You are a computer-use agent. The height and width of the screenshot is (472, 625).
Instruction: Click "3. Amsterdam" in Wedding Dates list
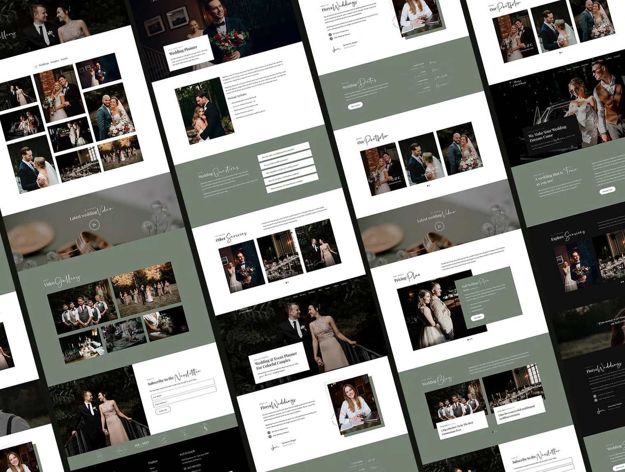(421, 81)
